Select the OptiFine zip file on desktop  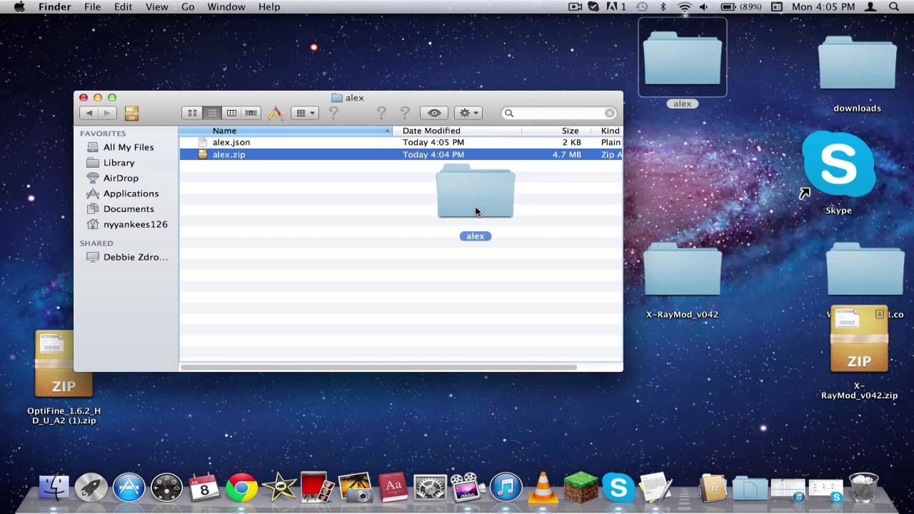click(x=64, y=377)
